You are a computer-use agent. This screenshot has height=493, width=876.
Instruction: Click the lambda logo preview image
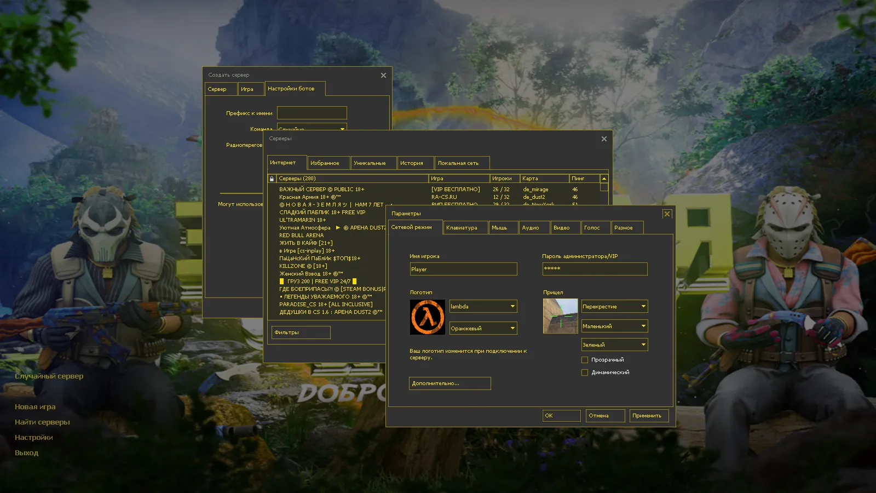(428, 317)
